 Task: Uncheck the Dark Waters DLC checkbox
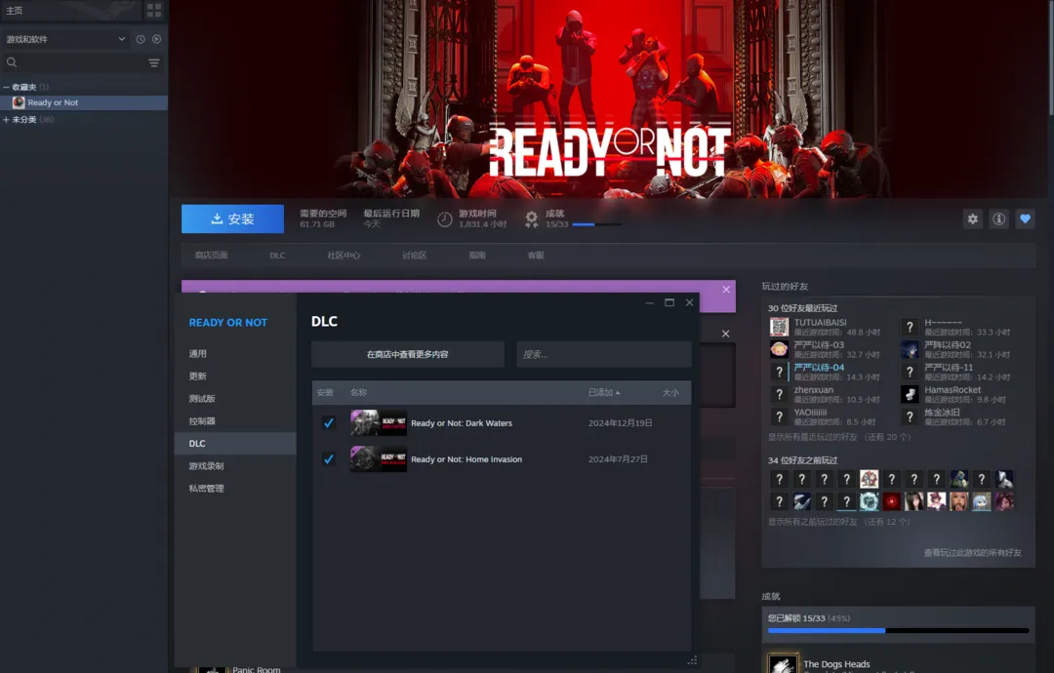(x=329, y=423)
